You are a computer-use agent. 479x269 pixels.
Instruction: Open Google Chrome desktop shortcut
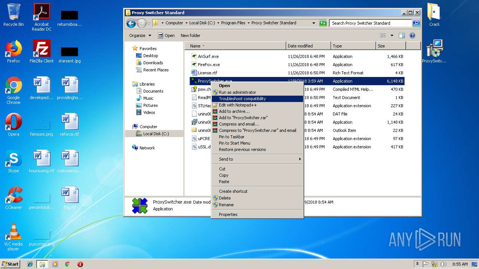(x=13, y=90)
